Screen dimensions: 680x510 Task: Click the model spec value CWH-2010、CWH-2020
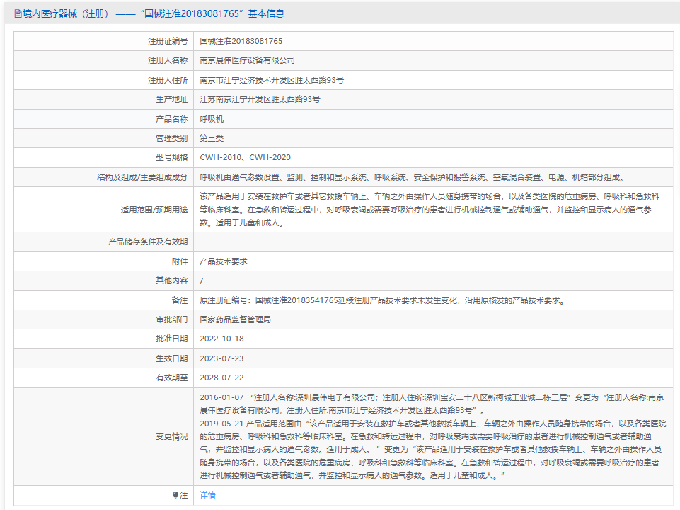(x=245, y=157)
